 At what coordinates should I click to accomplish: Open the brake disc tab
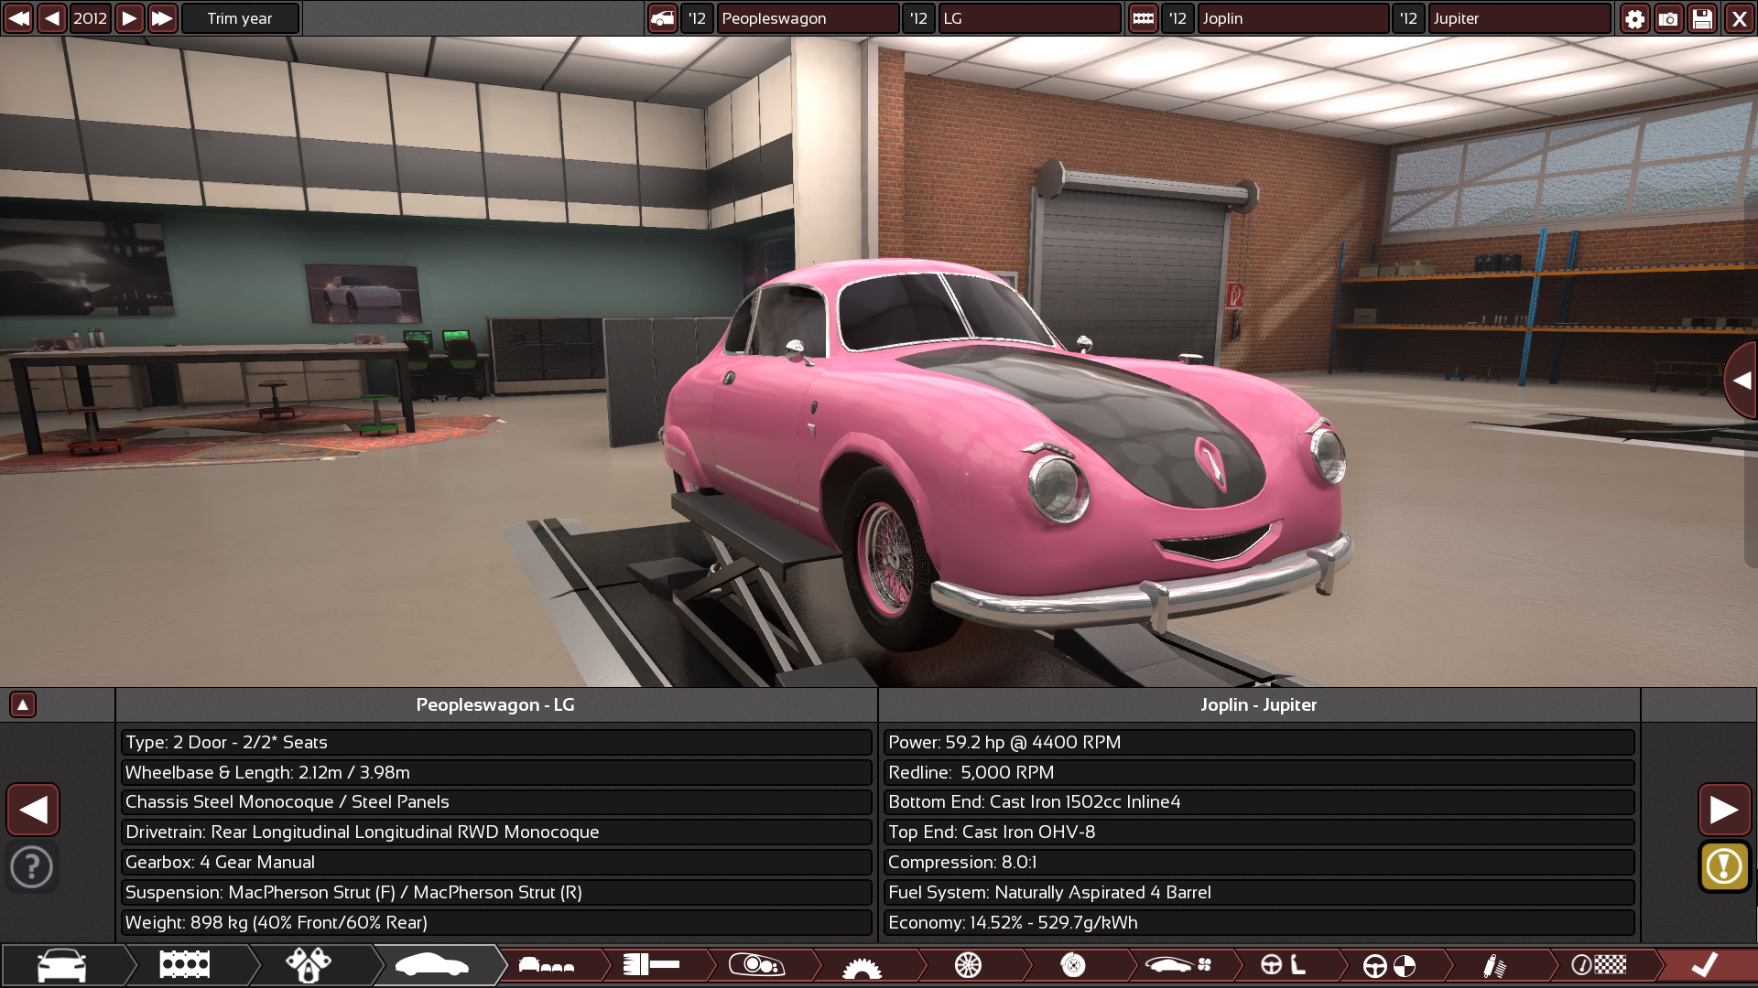point(1073,965)
